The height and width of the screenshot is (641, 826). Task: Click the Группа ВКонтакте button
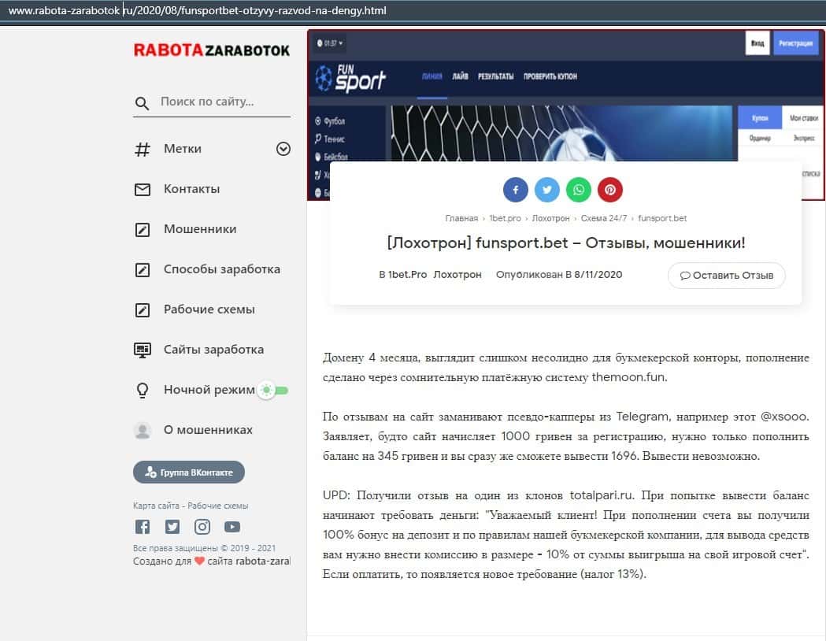pos(189,472)
